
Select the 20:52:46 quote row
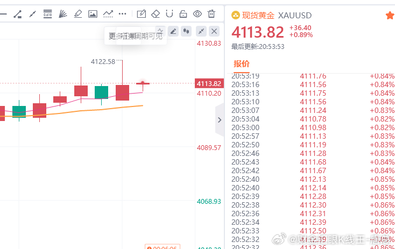(x=313, y=153)
